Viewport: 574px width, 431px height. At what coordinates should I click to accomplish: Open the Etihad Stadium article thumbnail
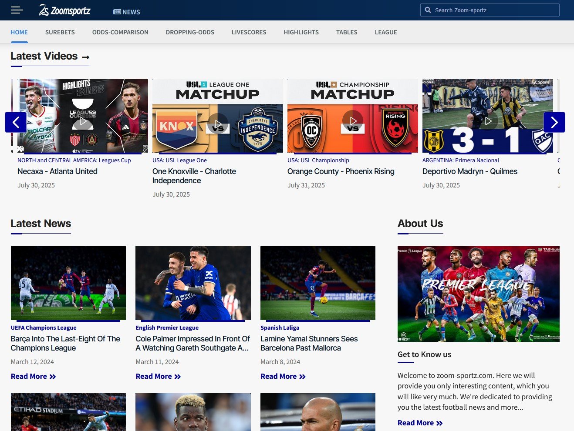(x=68, y=412)
